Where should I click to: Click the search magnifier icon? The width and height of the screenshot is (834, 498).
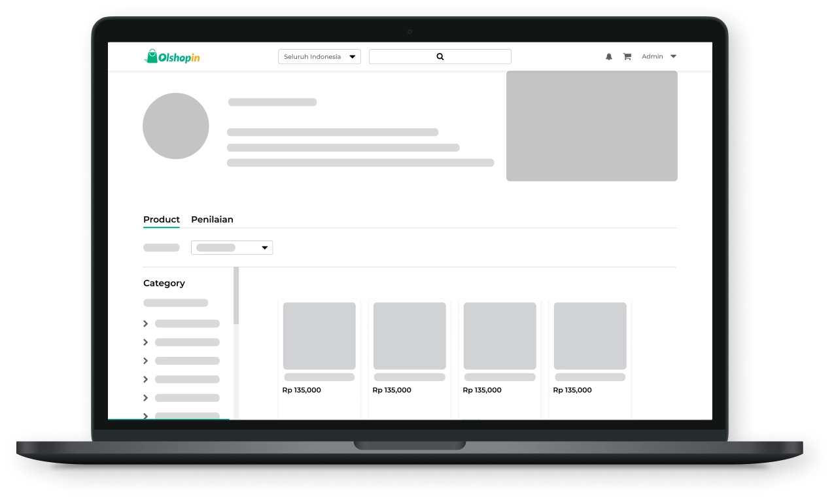pos(440,57)
